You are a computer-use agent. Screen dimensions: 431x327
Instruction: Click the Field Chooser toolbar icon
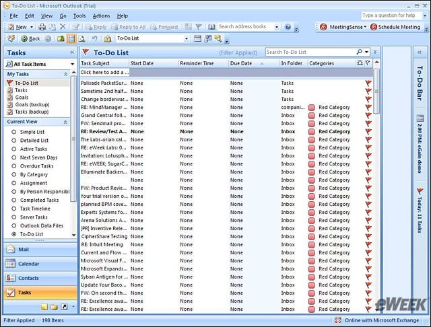208,38
